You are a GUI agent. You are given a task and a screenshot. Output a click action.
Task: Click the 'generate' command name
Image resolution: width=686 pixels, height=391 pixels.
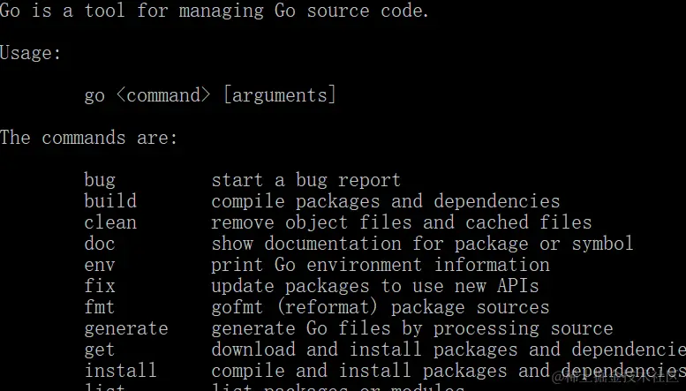click(x=126, y=329)
